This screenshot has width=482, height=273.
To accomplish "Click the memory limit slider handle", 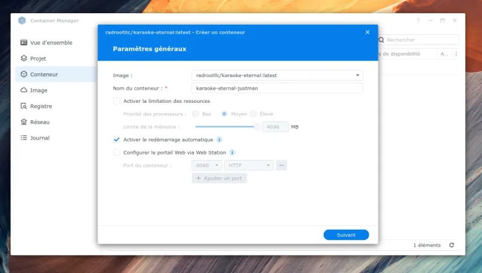I will [257, 127].
